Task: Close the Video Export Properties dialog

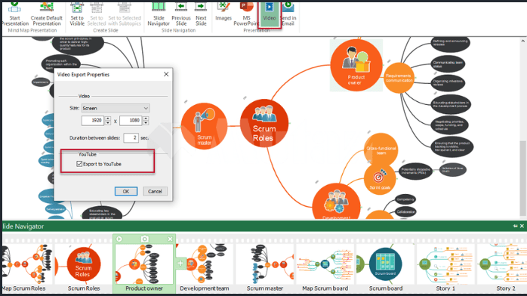Action: tap(166, 74)
